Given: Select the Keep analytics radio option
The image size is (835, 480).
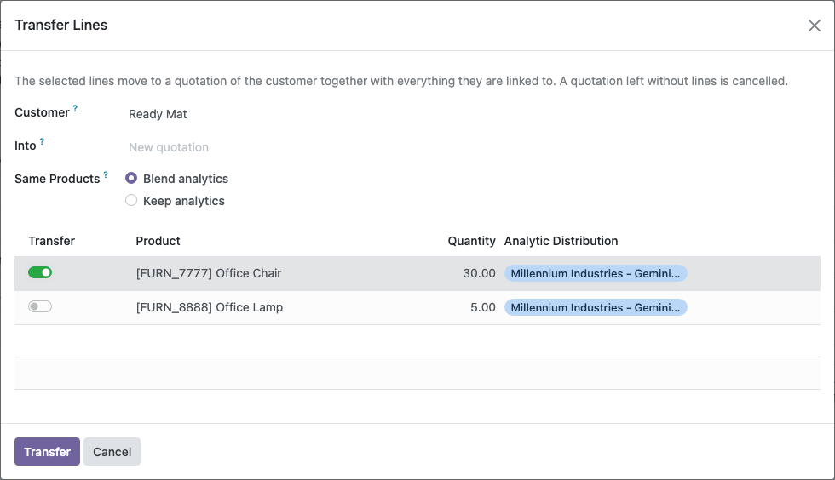Looking at the screenshot, I should (x=131, y=201).
